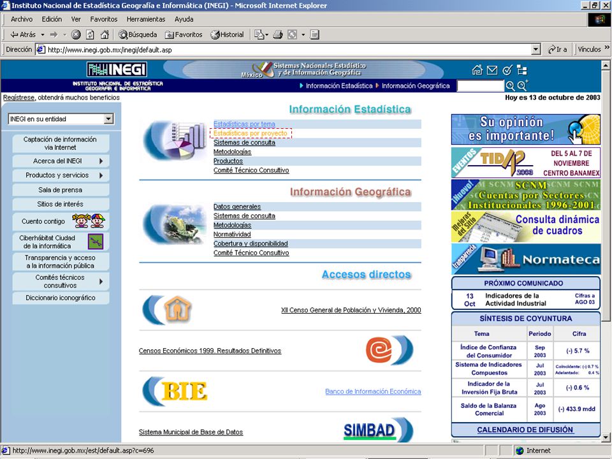Click the 'Sitios de interés' sidebar button

(61, 204)
